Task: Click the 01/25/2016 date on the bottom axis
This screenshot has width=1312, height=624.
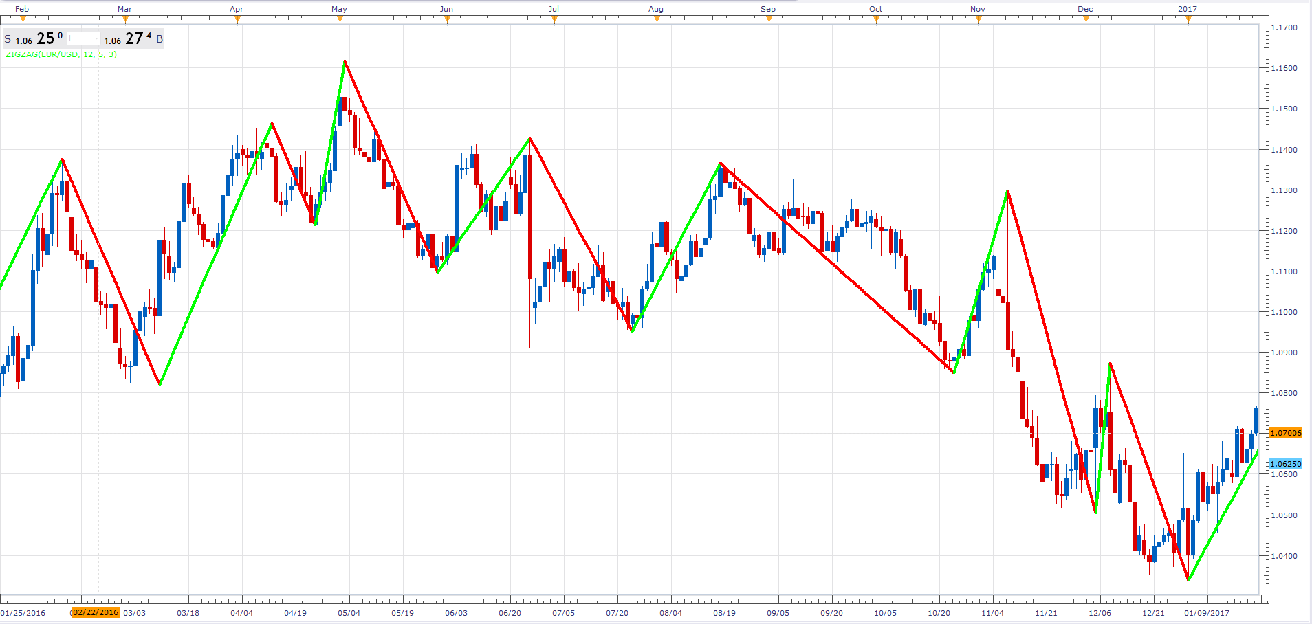Action: [23, 613]
